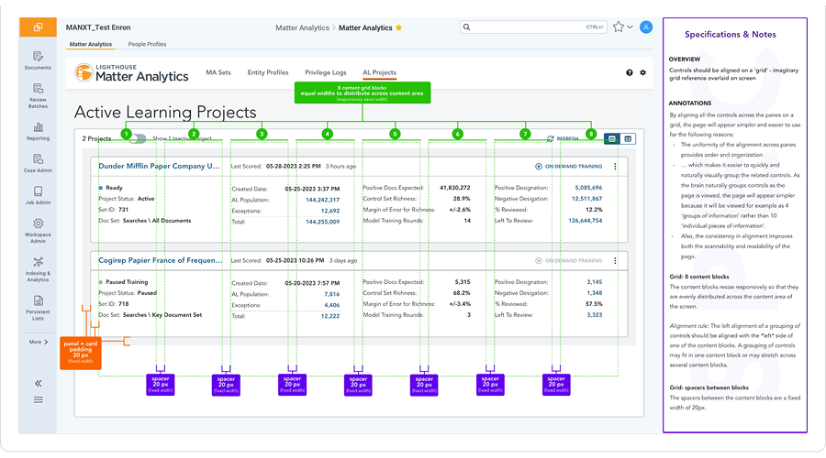Open MA Sets tab
826x458 pixels.
[218, 72]
